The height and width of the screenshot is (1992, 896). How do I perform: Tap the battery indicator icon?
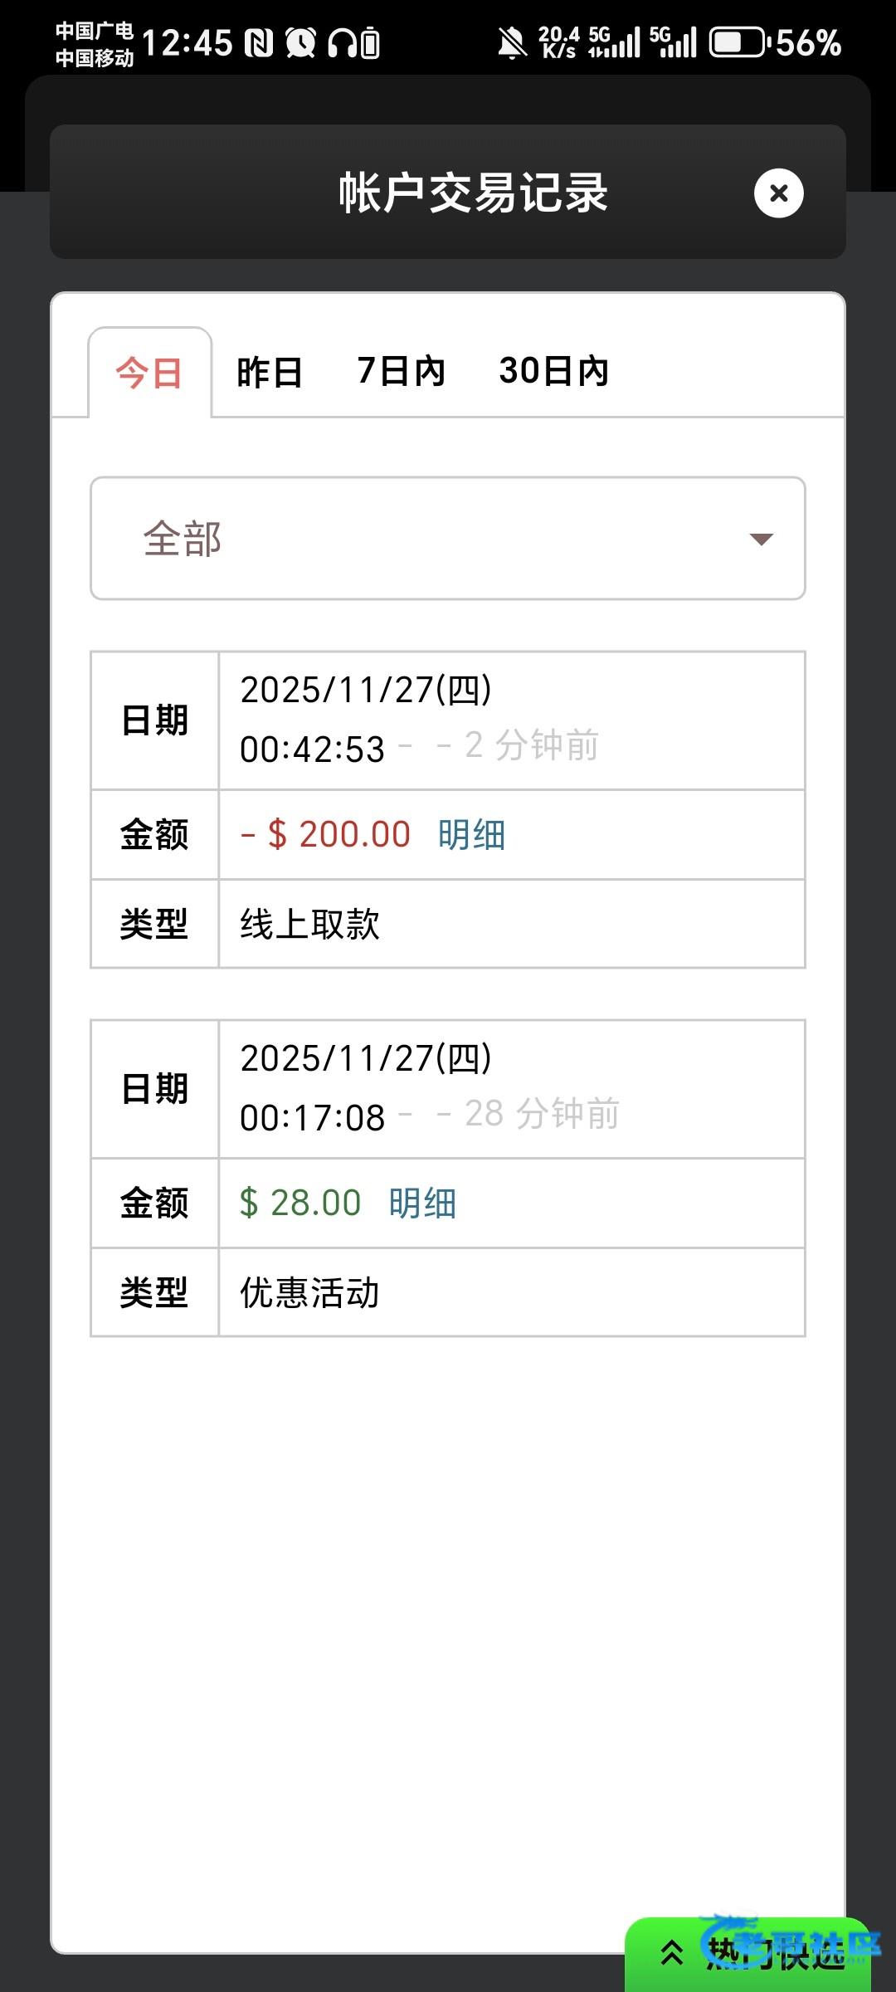pyautogui.click(x=738, y=42)
